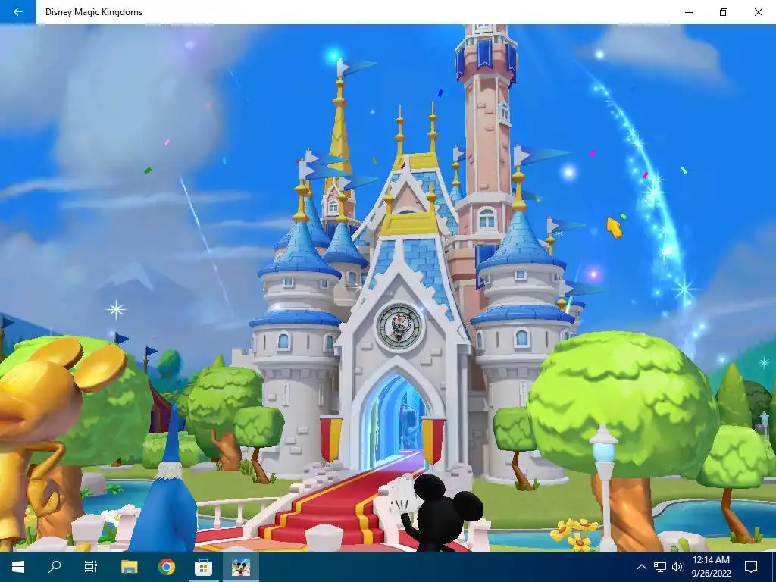Open Microsoft Store from taskbar
Image resolution: width=776 pixels, height=582 pixels.
point(203,567)
